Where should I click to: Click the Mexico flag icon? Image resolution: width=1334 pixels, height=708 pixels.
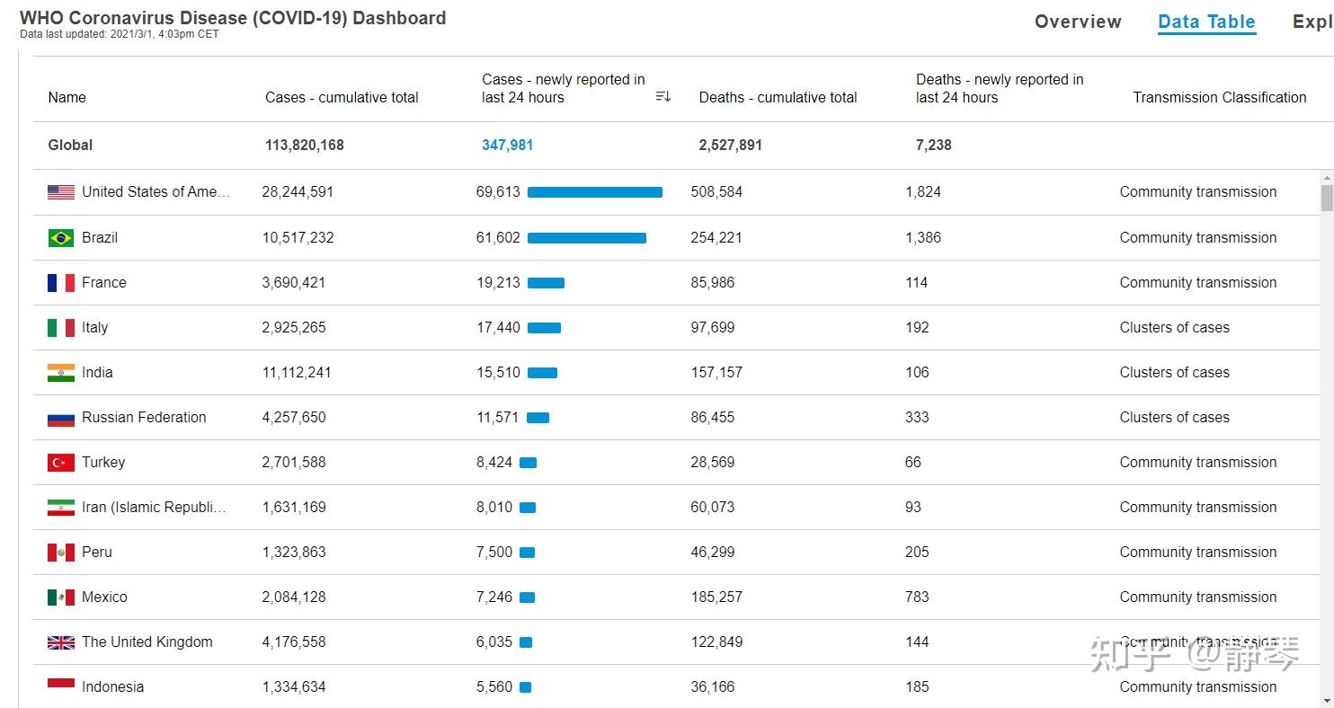[61, 597]
